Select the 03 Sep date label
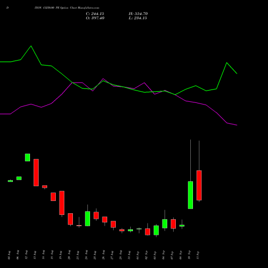This screenshot has width=268, height=268. point(155,255)
